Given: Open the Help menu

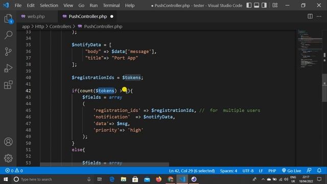Looking at the screenshot, I should (x=130, y=6).
